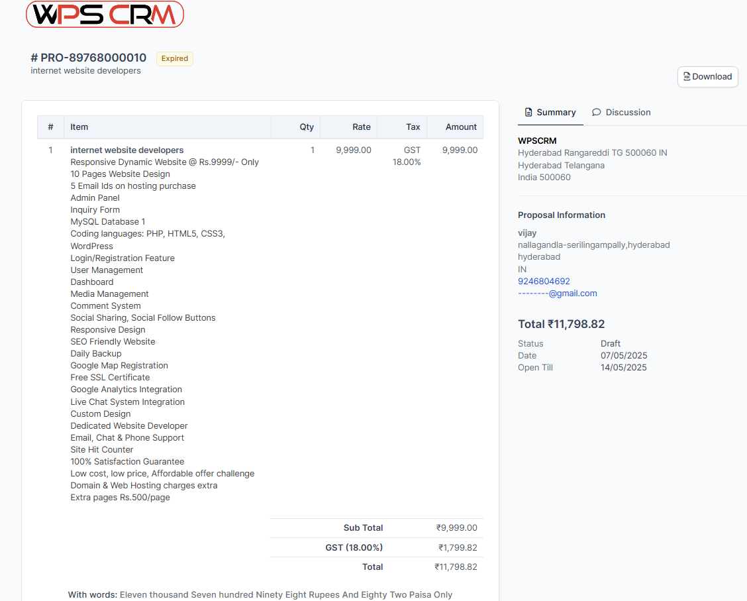Click the chat bubble icon beside Discussion tab
The width and height of the screenshot is (747, 601).
tap(595, 112)
